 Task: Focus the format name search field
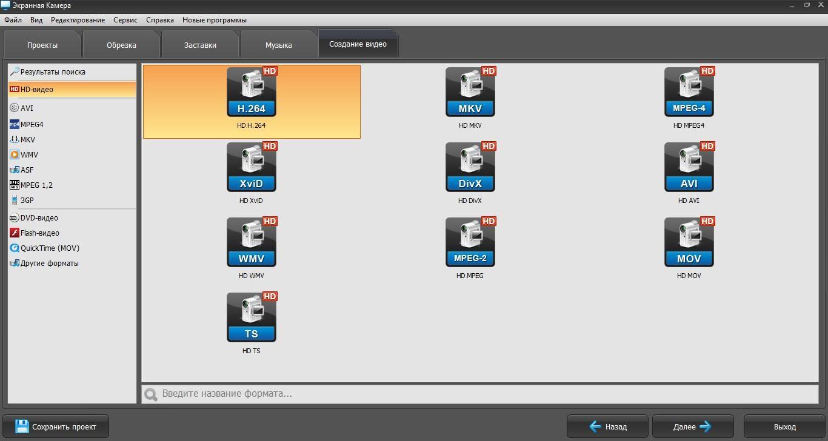pyautogui.click(x=480, y=394)
